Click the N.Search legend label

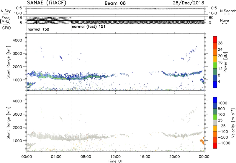pos(228,11)
